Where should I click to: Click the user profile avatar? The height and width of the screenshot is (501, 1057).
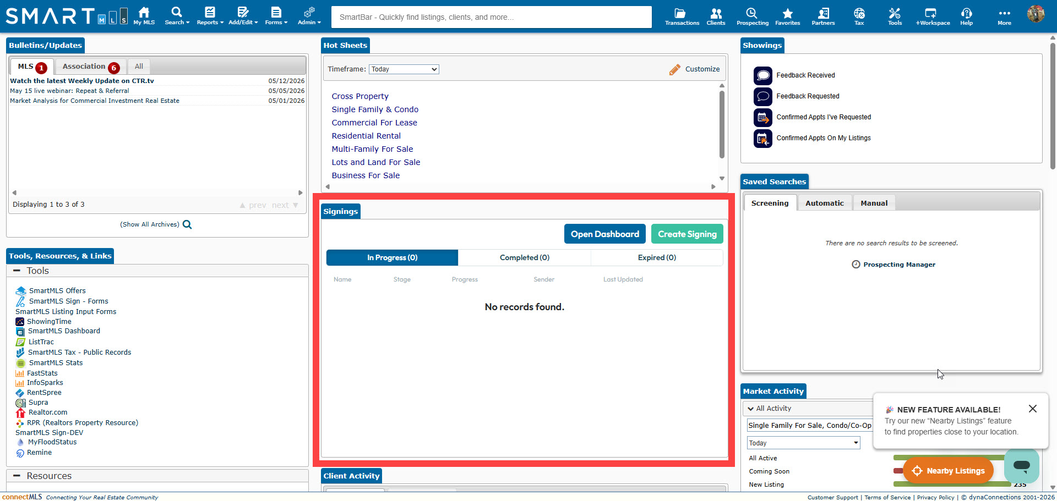pyautogui.click(x=1036, y=14)
